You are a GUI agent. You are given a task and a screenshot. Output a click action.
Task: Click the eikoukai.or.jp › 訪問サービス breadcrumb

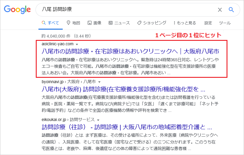click(x=68, y=120)
